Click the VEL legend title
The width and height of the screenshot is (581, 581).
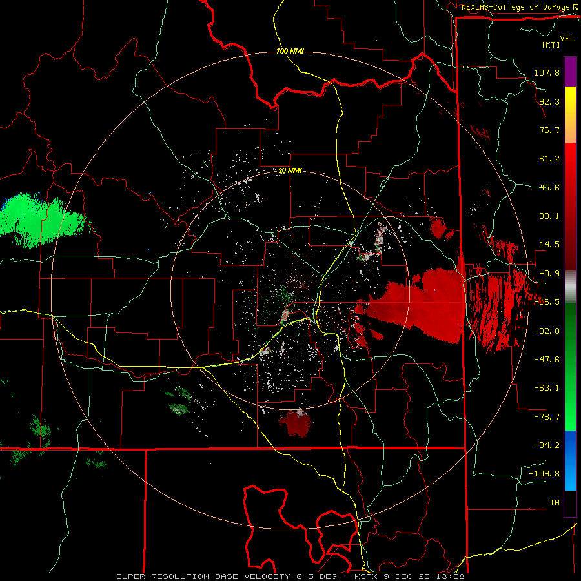pyautogui.click(x=567, y=39)
